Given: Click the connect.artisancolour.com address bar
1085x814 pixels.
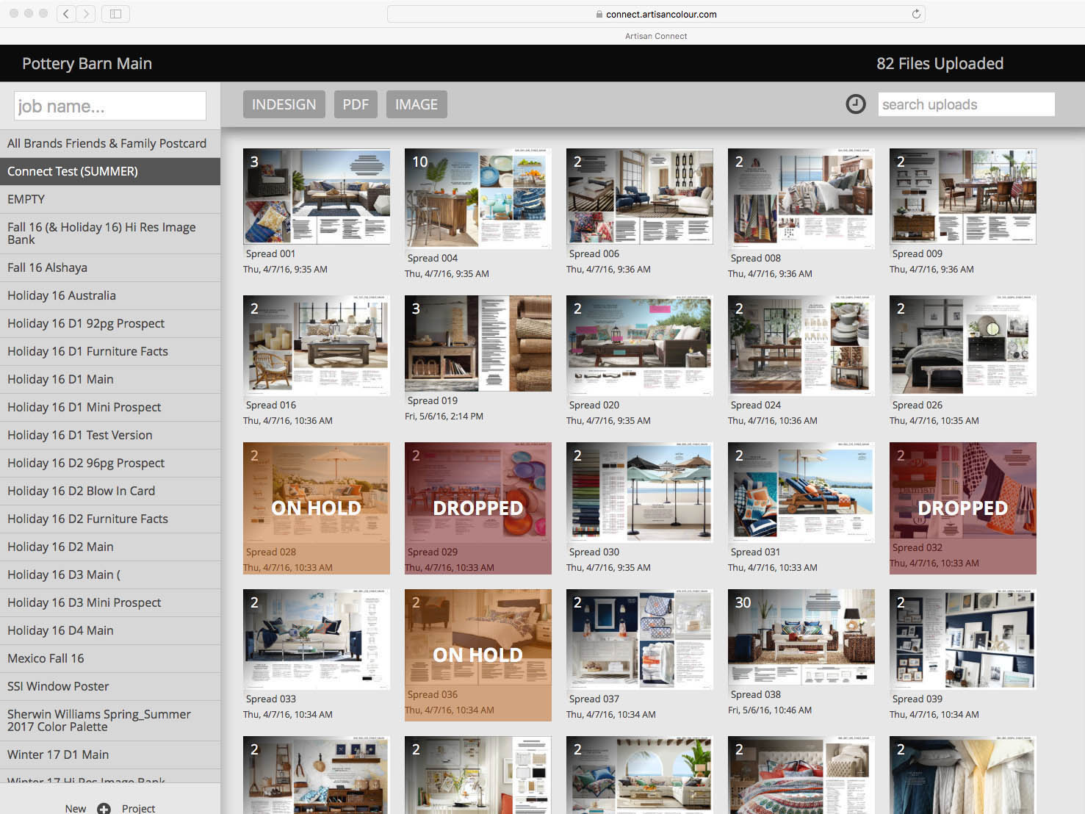Looking at the screenshot, I should click(x=656, y=14).
